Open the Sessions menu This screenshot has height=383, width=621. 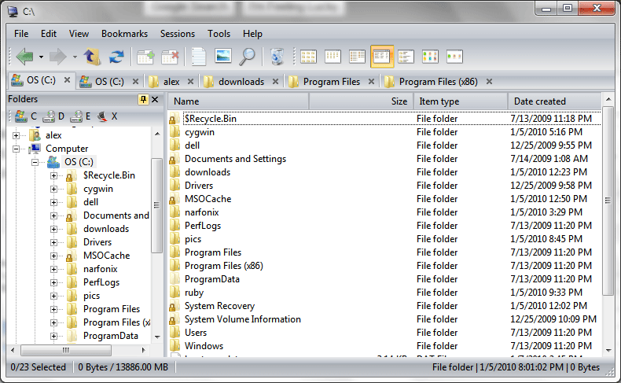pyautogui.click(x=178, y=34)
